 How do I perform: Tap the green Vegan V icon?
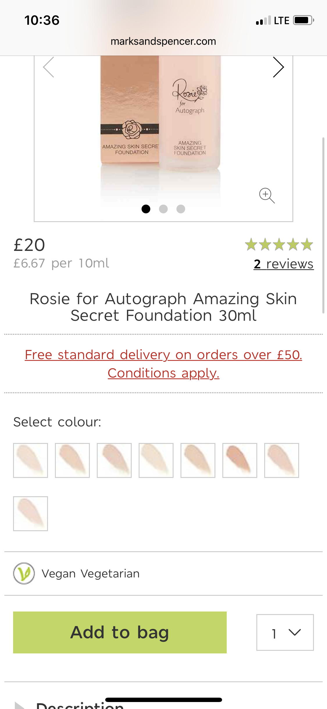pyautogui.click(x=24, y=573)
